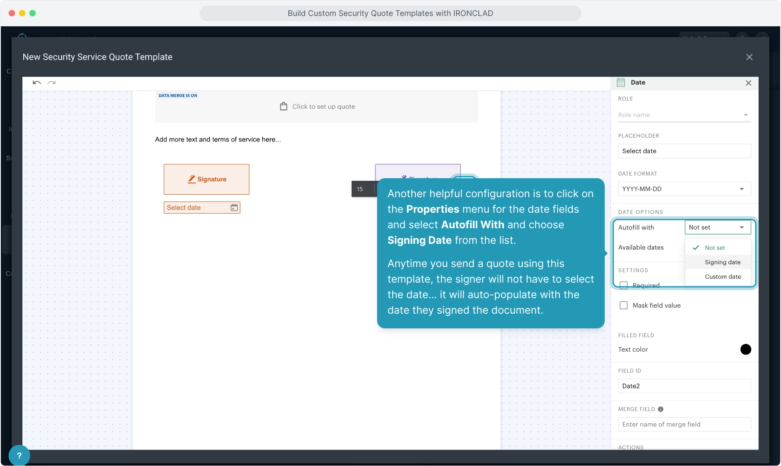The image size is (781, 466).
Task: Close the New Security Service Quote Template dialog
Action: [x=749, y=57]
